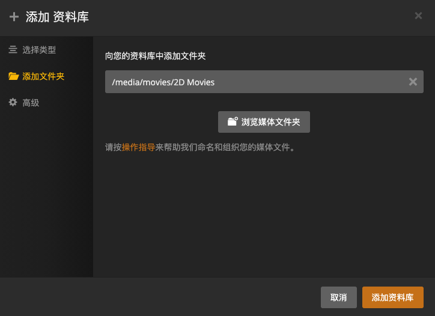Click the gear icon beside 高级
The image size is (435, 316).
[x=13, y=102]
